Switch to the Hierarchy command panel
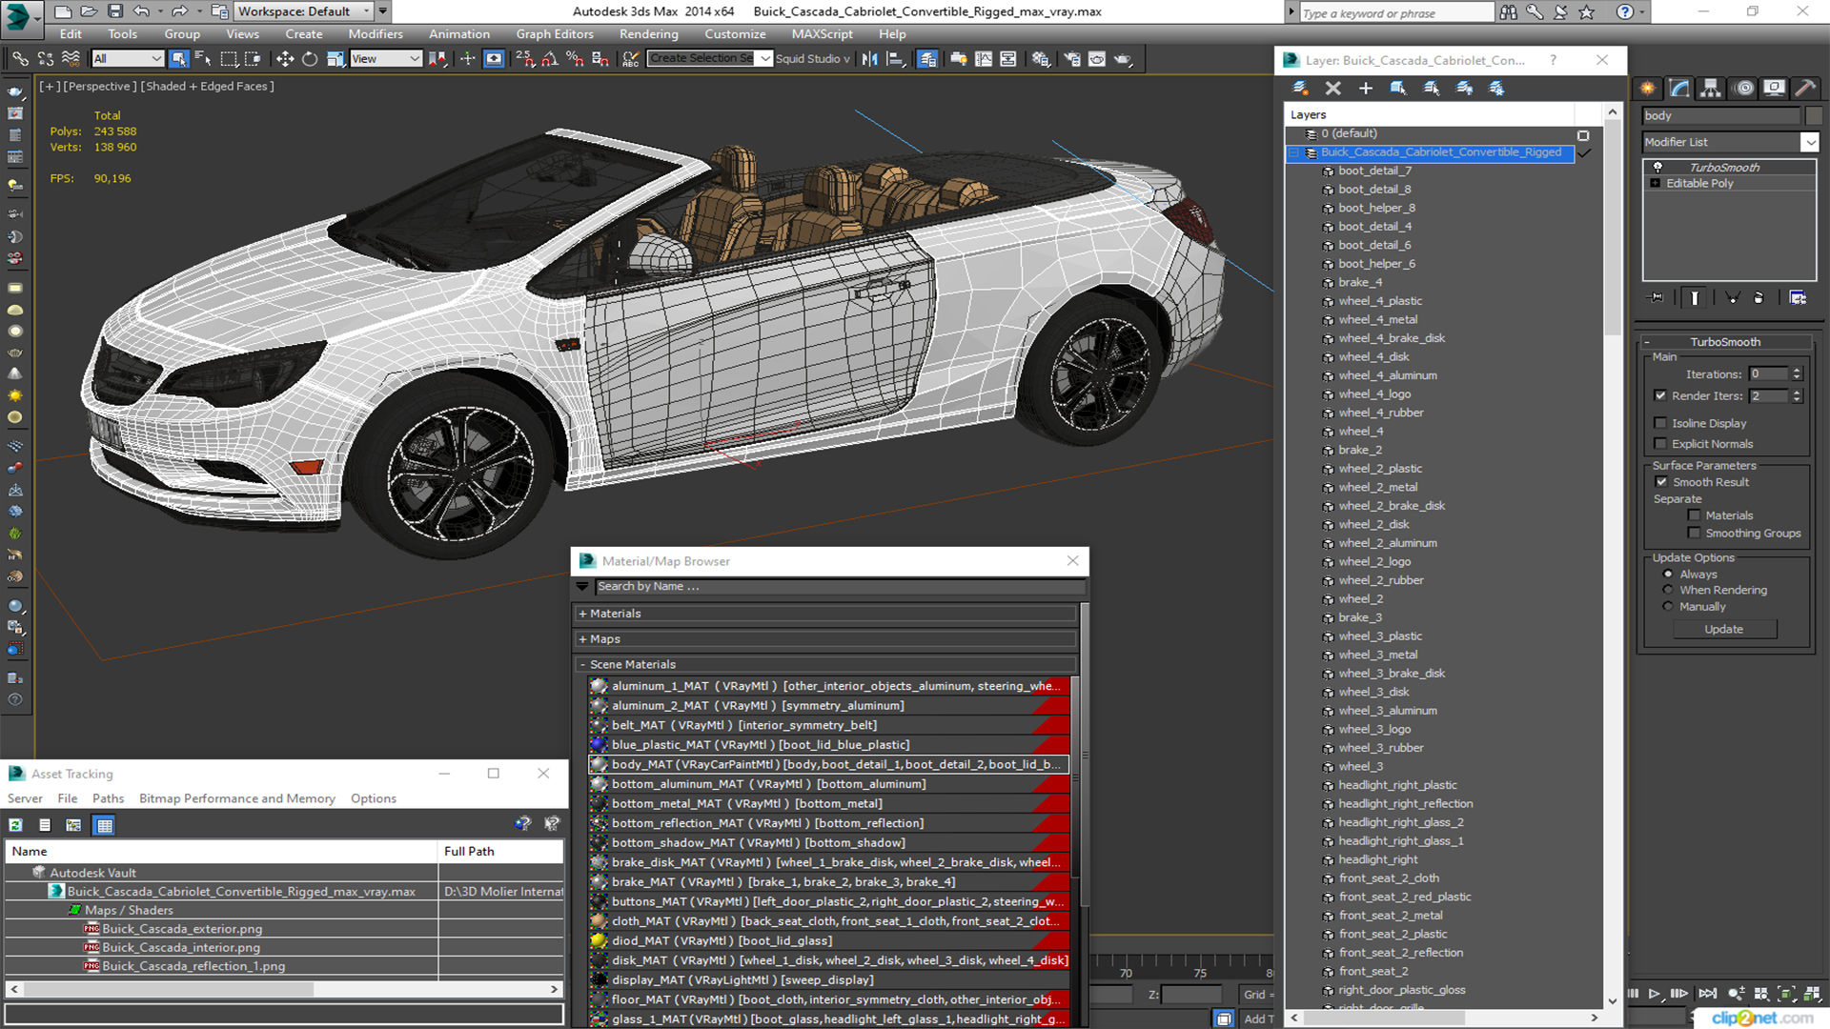The width and height of the screenshot is (1830, 1029). 1711,89
